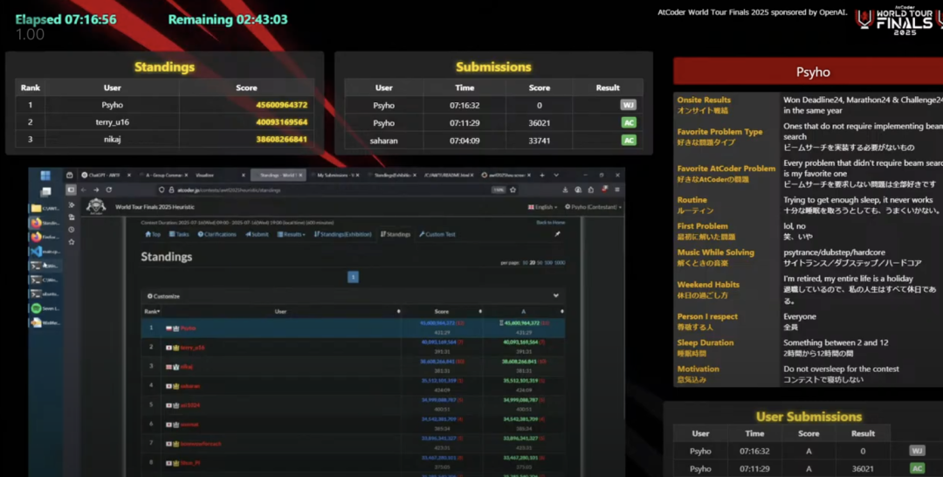The height and width of the screenshot is (477, 943).
Task: Click time 07:04:09 in Submissions overlay
Action: tap(465, 140)
